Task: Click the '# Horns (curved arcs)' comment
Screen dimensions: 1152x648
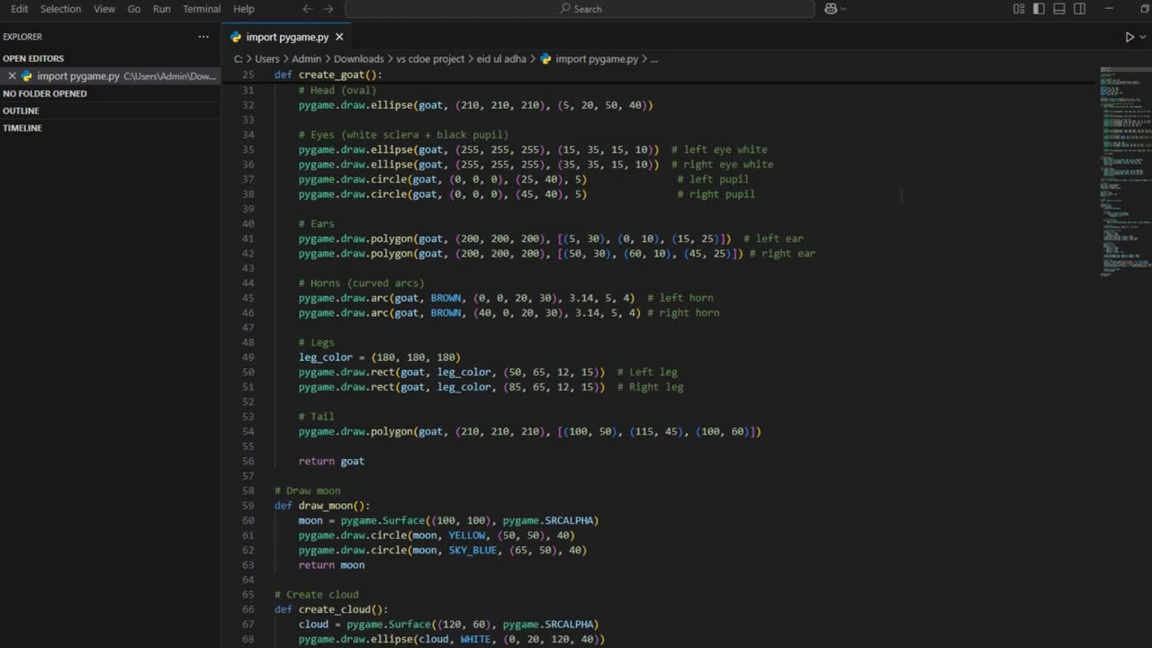Action: 361,283
